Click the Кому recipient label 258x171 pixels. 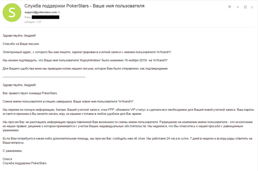[28, 17]
